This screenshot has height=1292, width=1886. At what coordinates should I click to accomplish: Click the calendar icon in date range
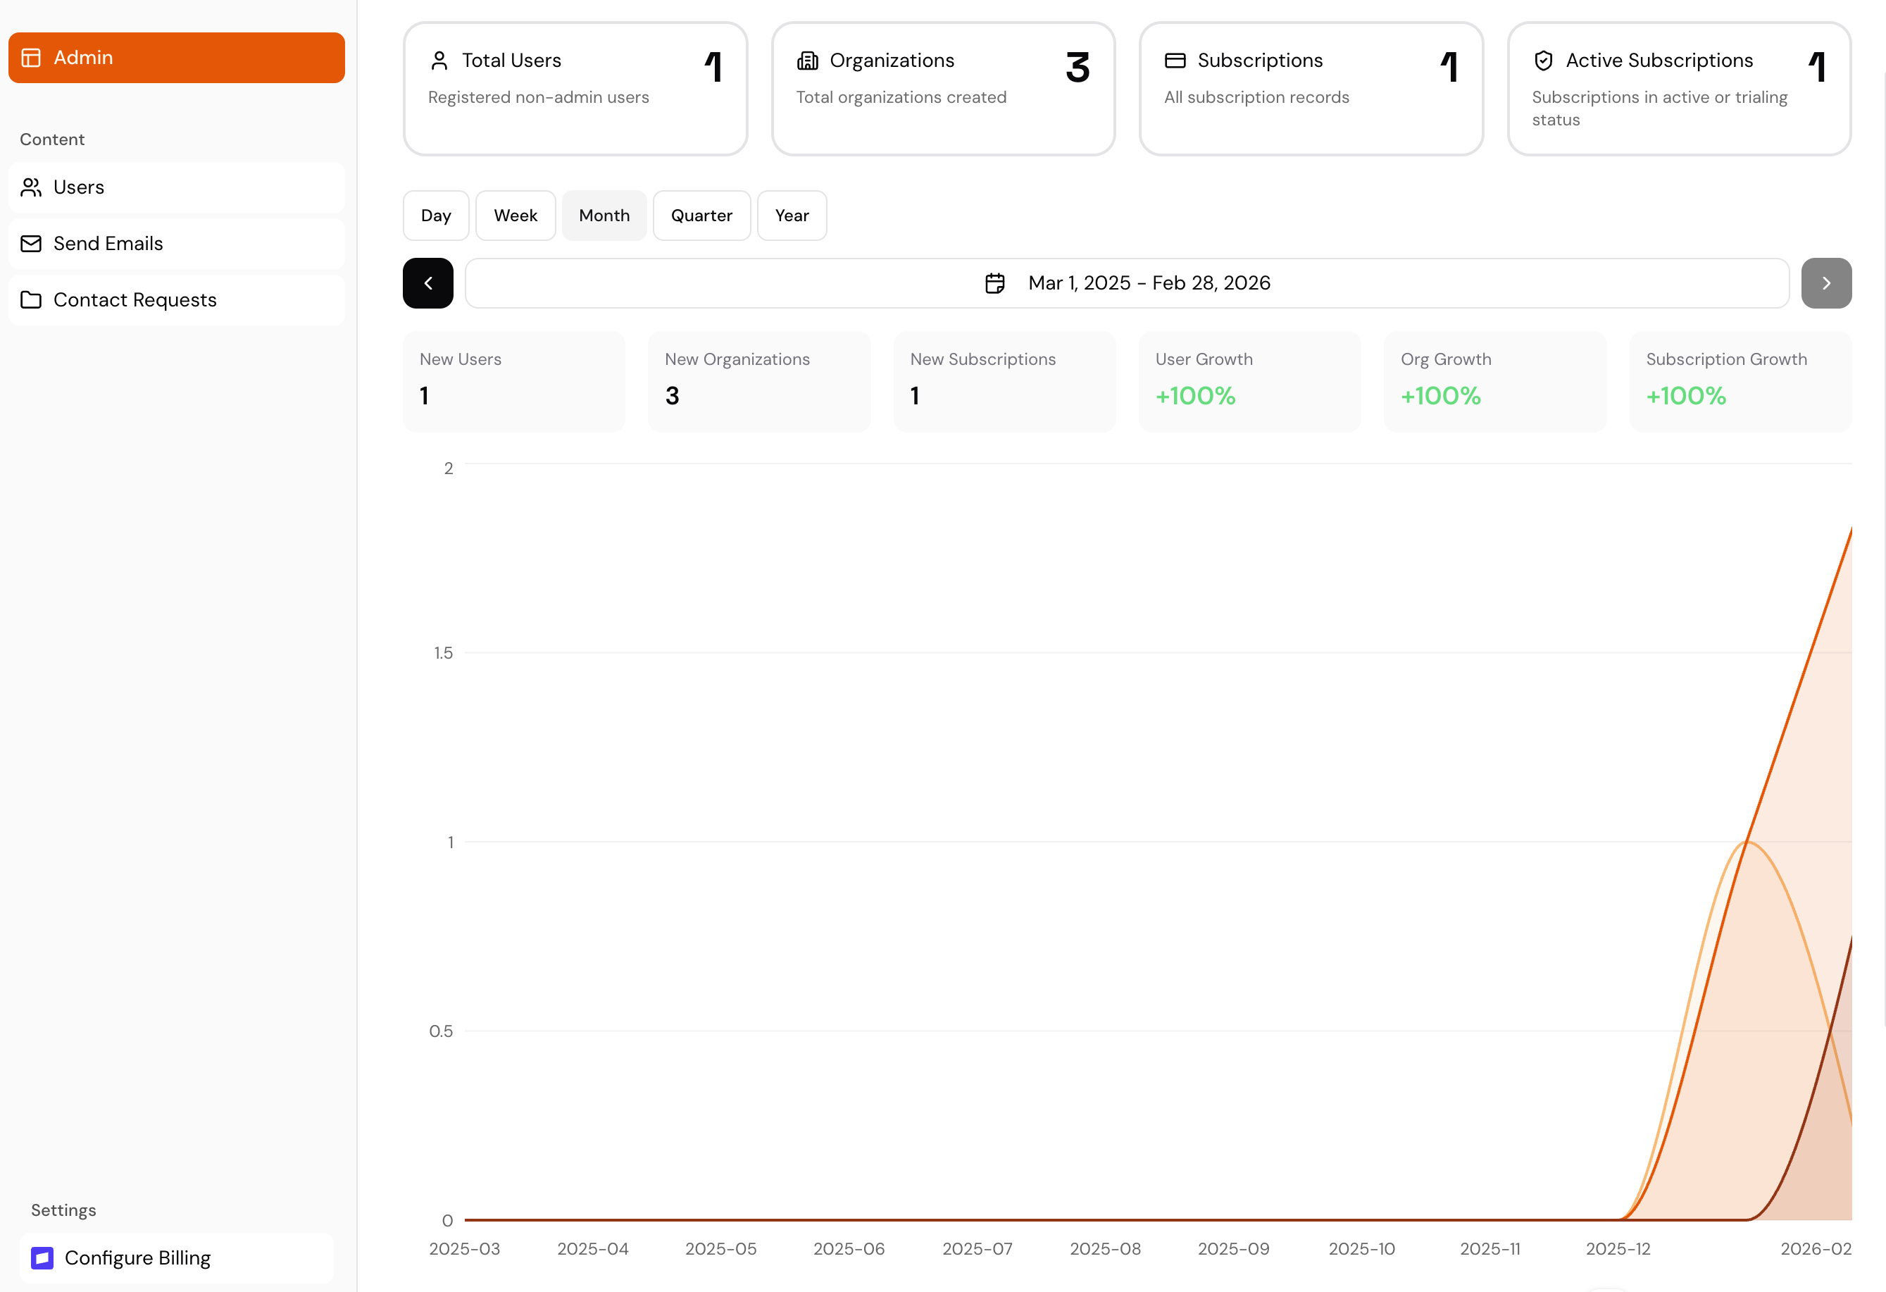(x=995, y=283)
